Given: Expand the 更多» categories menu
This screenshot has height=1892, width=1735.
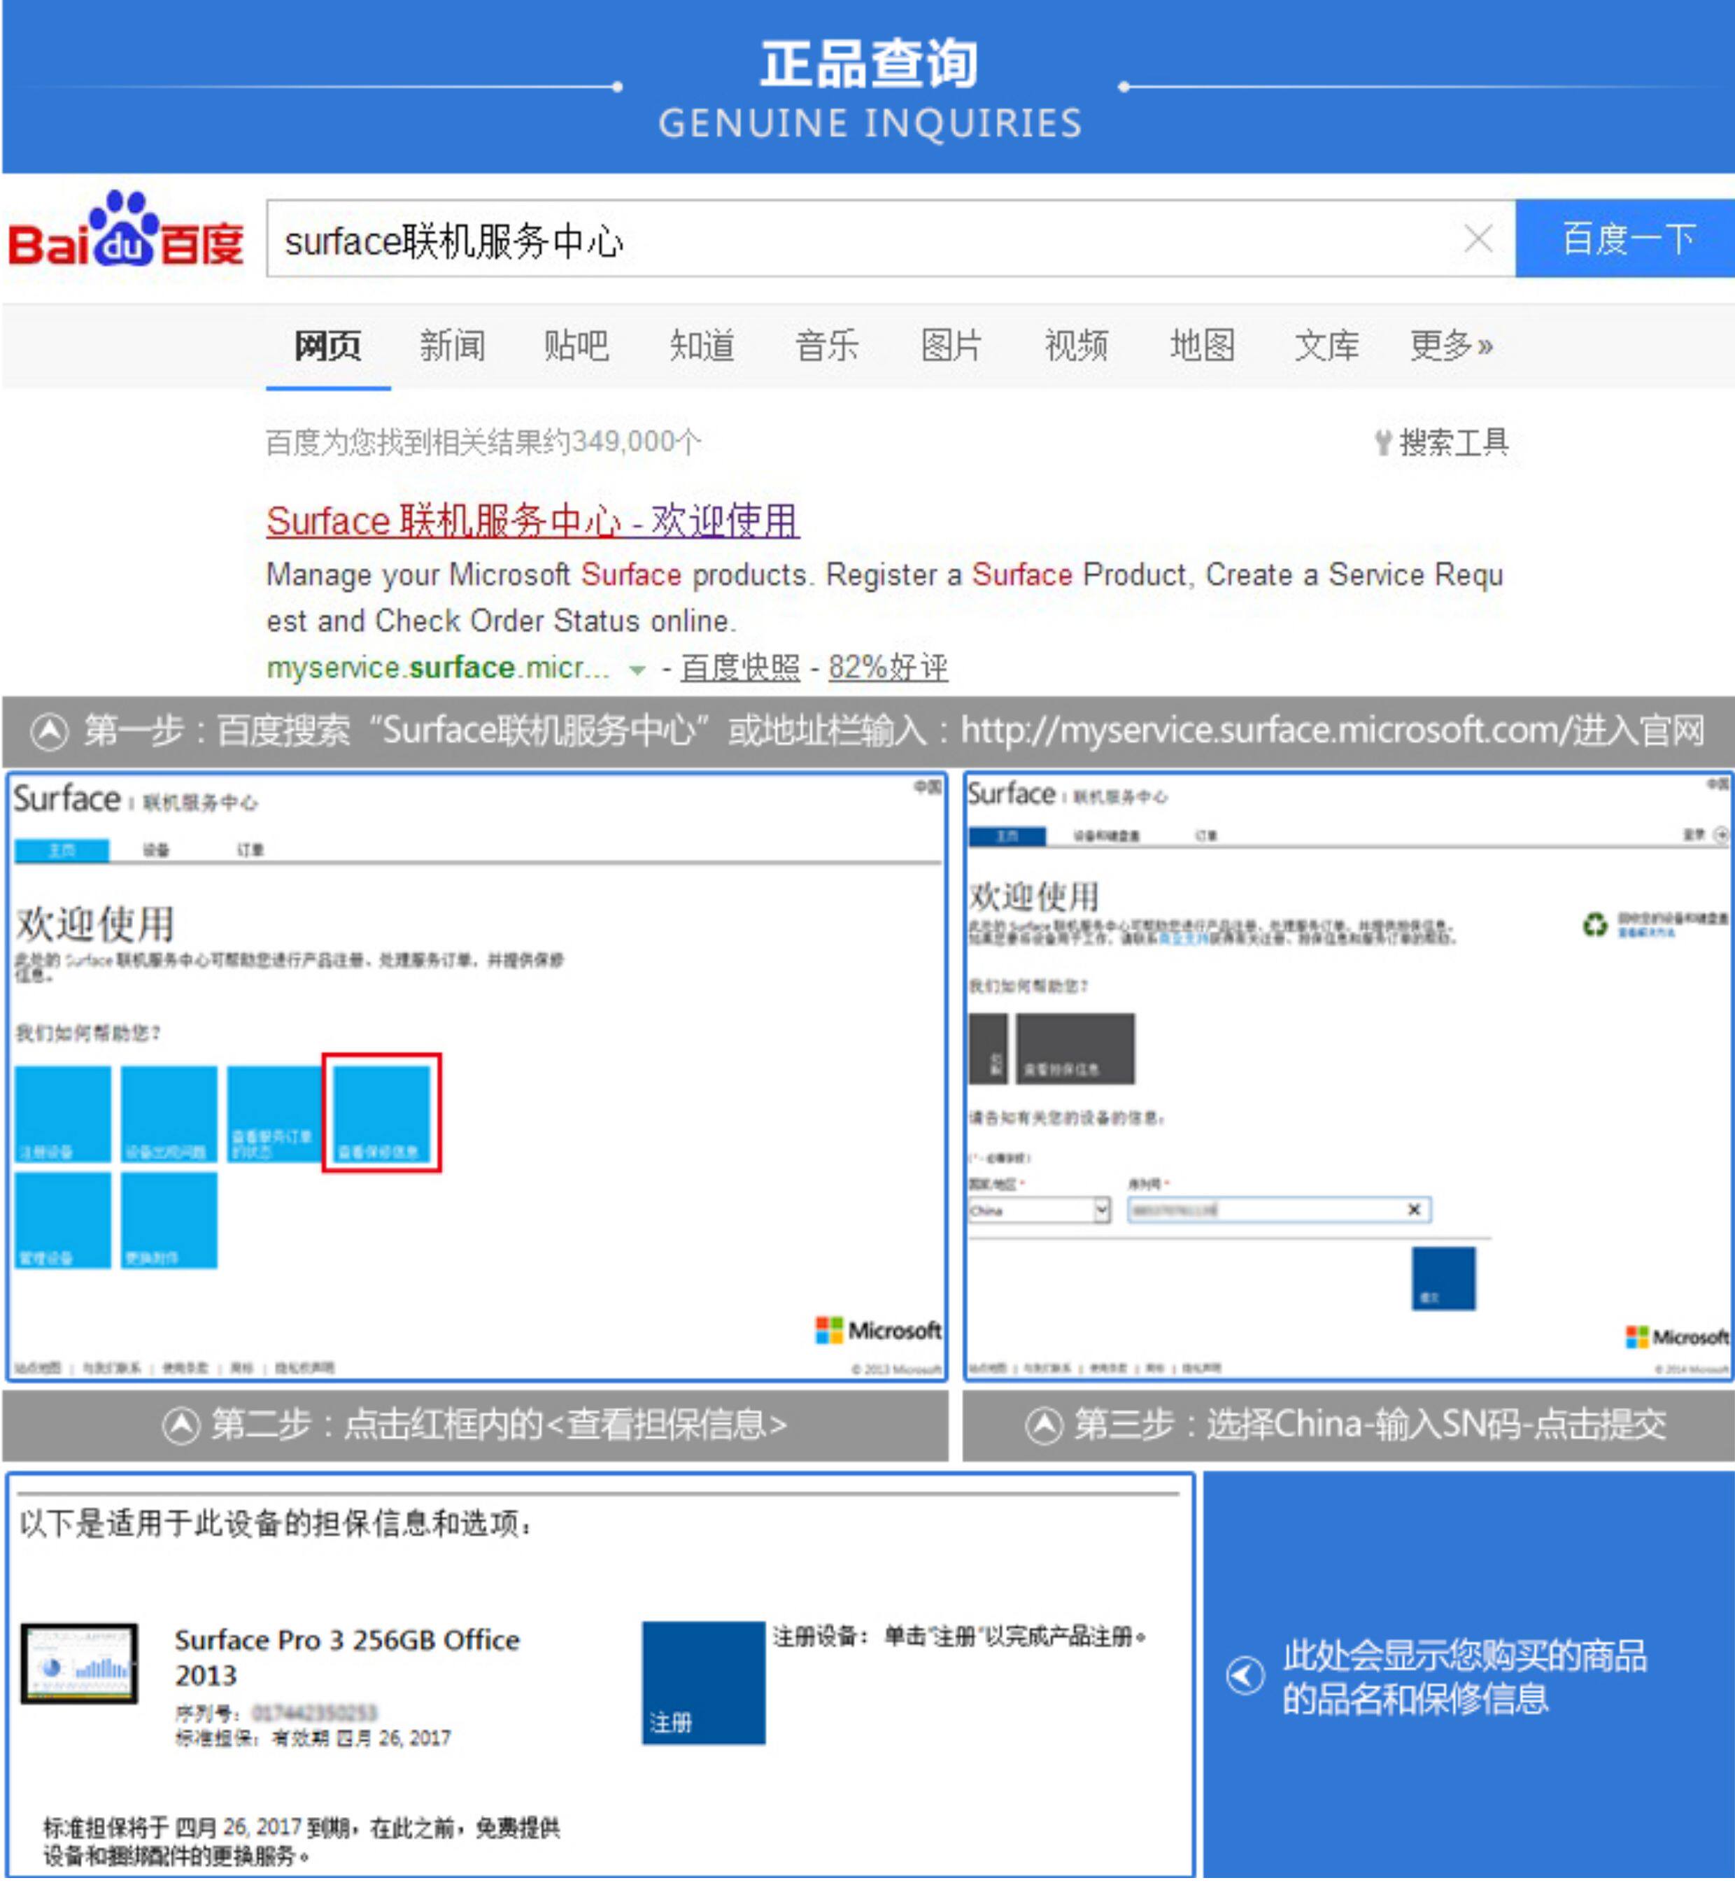Looking at the screenshot, I should tap(1450, 346).
